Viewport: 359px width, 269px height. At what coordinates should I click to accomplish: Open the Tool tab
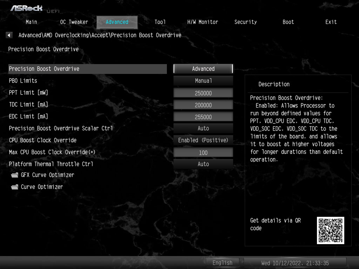click(160, 22)
